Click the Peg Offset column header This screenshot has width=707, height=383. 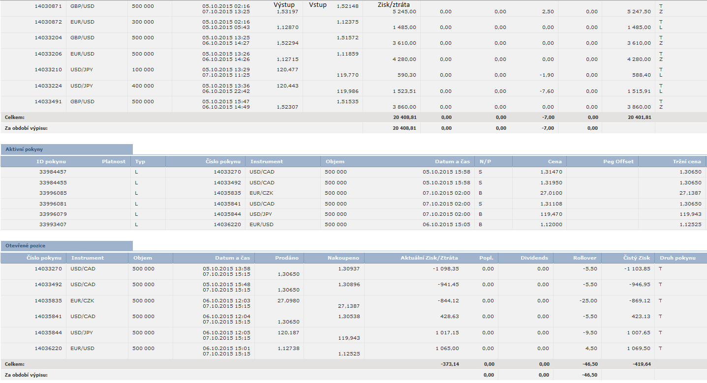click(619, 161)
